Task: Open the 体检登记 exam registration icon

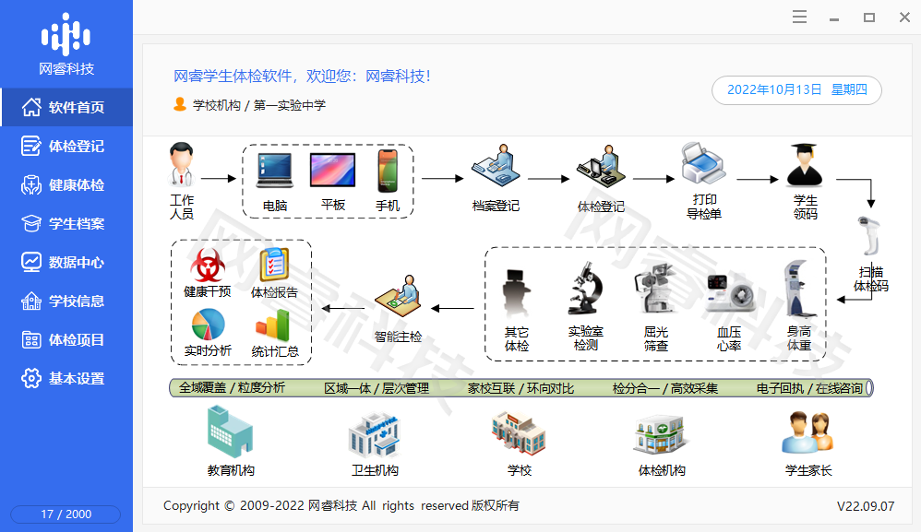Action: pyautogui.click(x=601, y=170)
